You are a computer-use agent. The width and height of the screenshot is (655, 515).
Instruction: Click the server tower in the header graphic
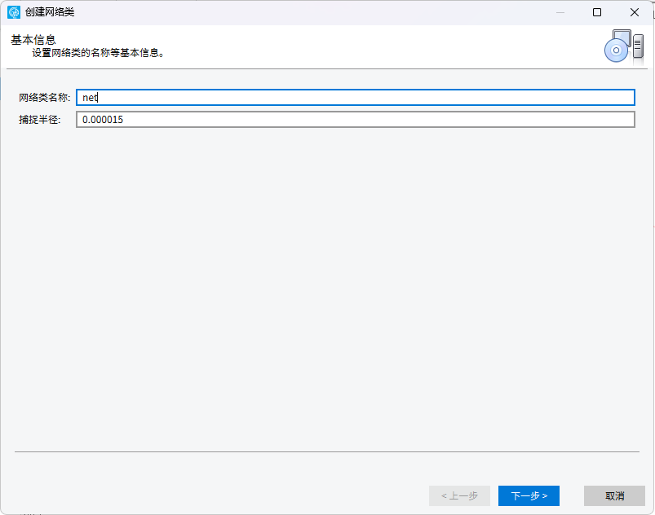coord(638,45)
